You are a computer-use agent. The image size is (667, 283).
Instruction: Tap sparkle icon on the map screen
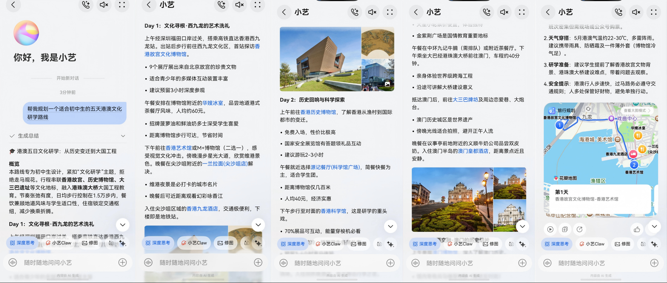click(654, 244)
